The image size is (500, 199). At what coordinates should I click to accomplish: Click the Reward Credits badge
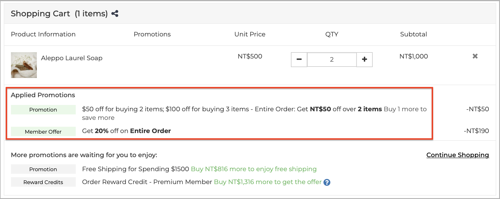point(43,182)
